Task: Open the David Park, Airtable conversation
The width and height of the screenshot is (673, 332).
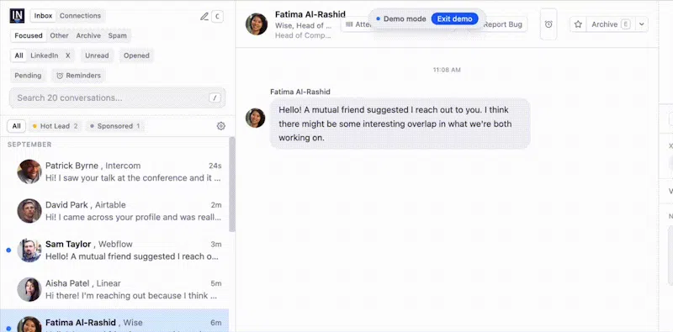Action: point(114,211)
